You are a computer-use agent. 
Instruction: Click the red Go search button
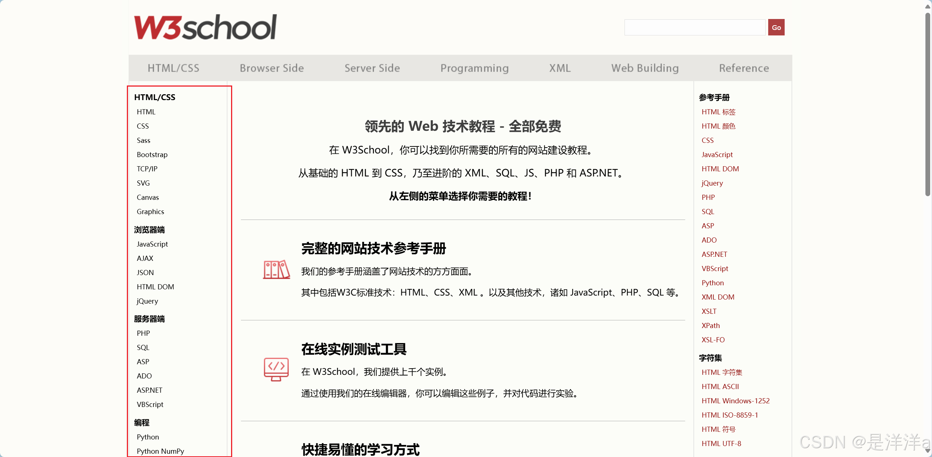click(776, 27)
